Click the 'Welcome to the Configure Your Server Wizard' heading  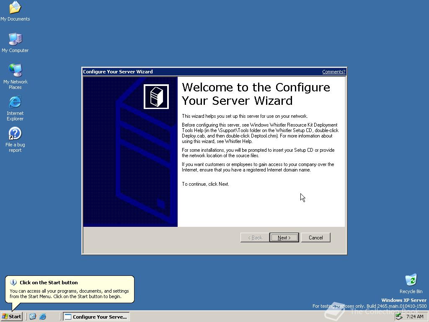[x=256, y=94]
